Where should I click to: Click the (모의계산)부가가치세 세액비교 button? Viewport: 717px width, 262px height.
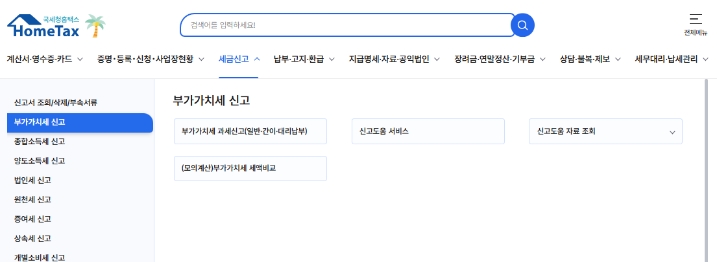click(x=250, y=169)
